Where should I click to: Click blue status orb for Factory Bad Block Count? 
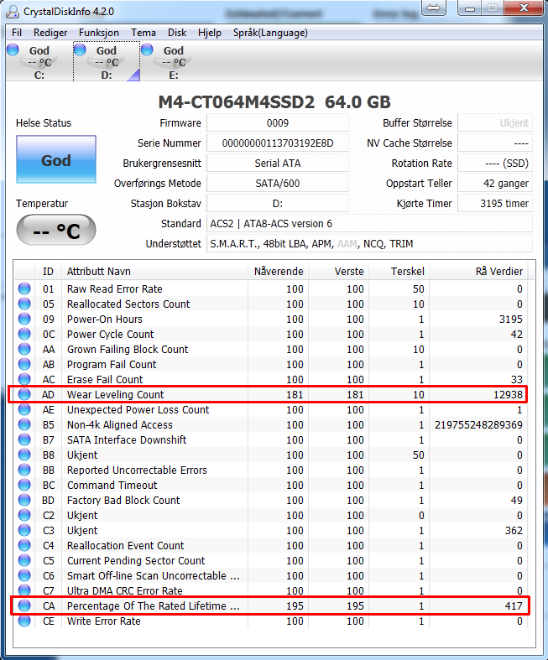point(24,500)
